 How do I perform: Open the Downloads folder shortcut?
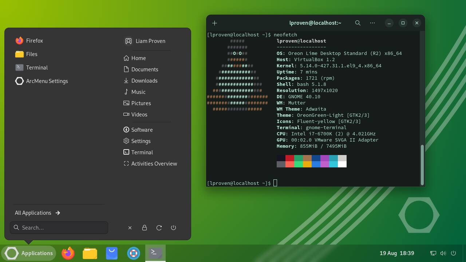(x=144, y=81)
